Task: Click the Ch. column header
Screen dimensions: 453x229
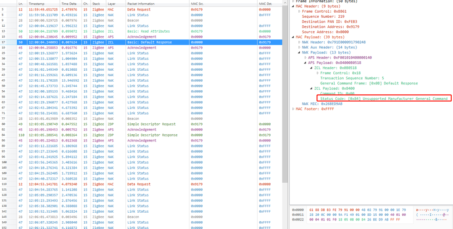Action: tap(86, 4)
